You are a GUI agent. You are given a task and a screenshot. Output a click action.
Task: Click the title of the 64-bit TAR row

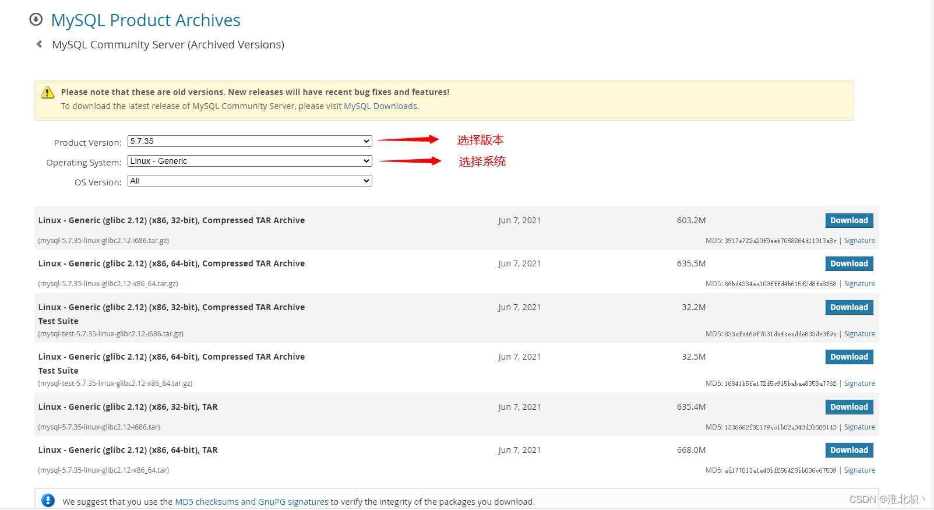tap(128, 450)
